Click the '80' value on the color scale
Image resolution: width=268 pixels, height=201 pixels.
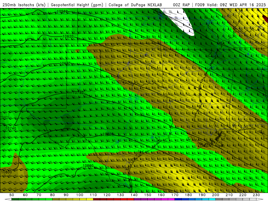[53, 195]
